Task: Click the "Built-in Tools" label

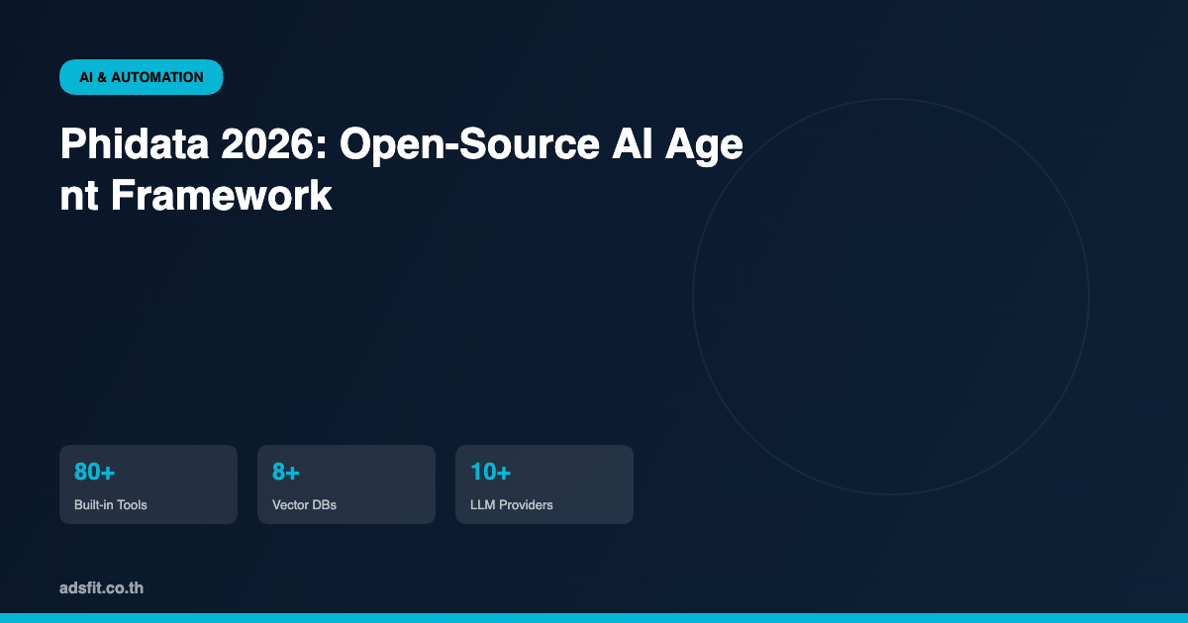Action: tap(111, 505)
